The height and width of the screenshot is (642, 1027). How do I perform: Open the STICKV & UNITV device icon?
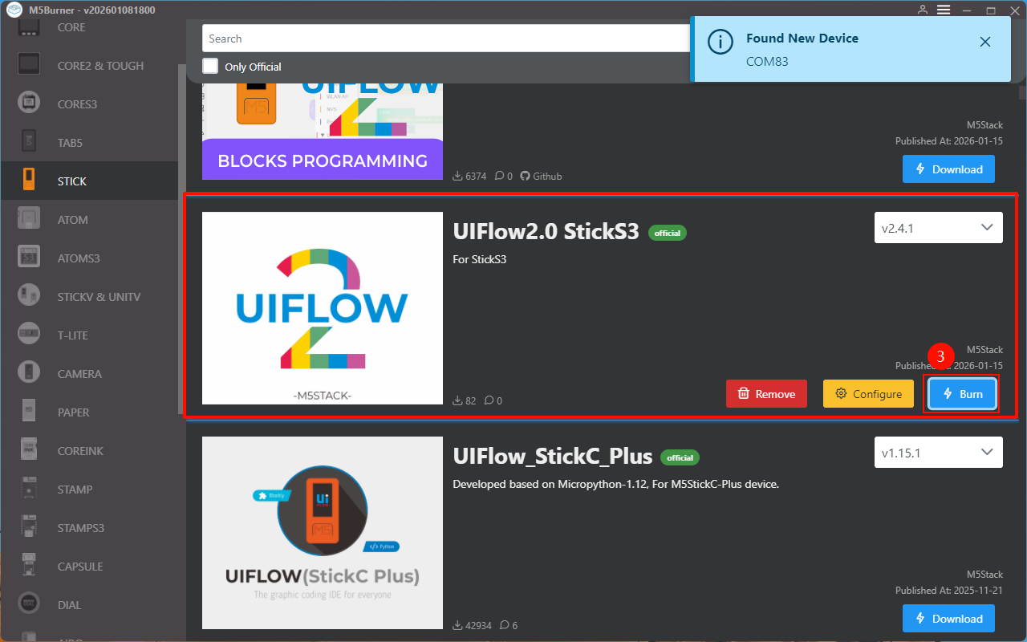pos(30,297)
